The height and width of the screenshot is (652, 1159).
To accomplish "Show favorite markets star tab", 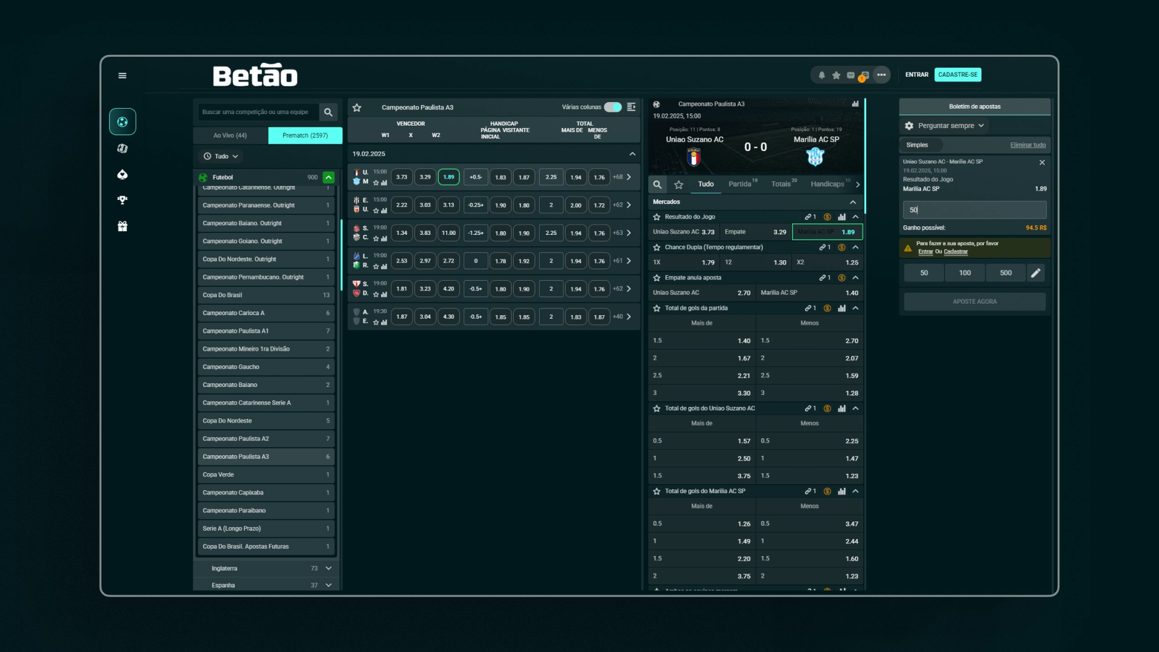I will 678,185.
